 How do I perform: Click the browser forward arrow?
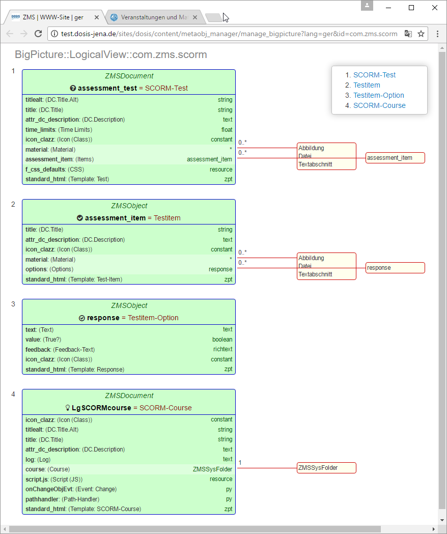24,34
